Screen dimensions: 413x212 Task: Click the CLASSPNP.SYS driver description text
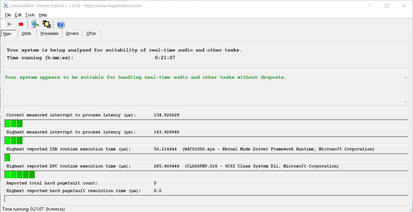[262, 166]
